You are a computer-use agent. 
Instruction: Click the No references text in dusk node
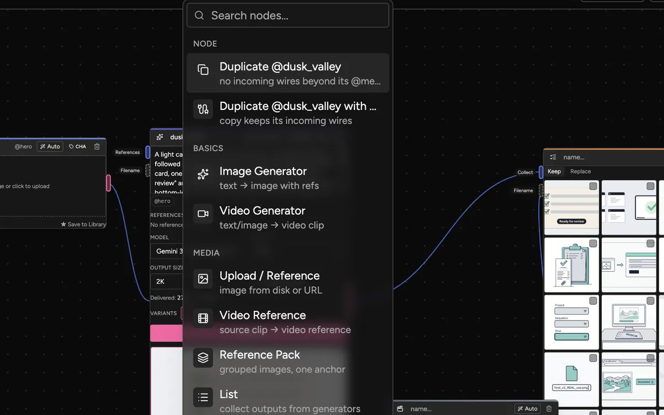[x=167, y=225]
